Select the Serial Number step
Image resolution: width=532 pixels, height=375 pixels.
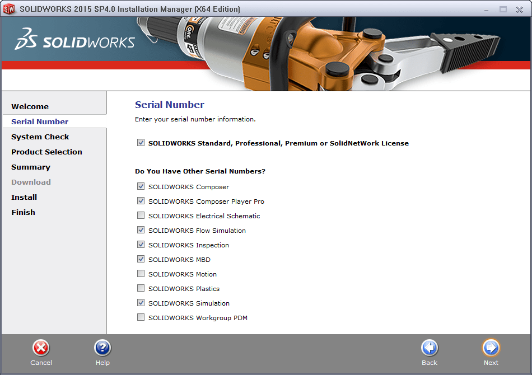coord(40,121)
